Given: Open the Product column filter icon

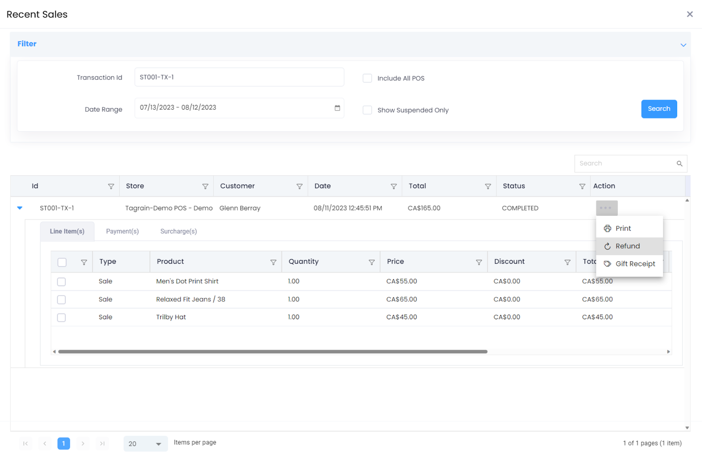Looking at the screenshot, I should coord(273,262).
